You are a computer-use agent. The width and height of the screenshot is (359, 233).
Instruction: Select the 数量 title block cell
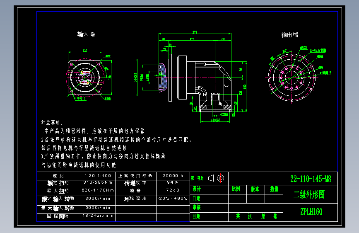274,189
